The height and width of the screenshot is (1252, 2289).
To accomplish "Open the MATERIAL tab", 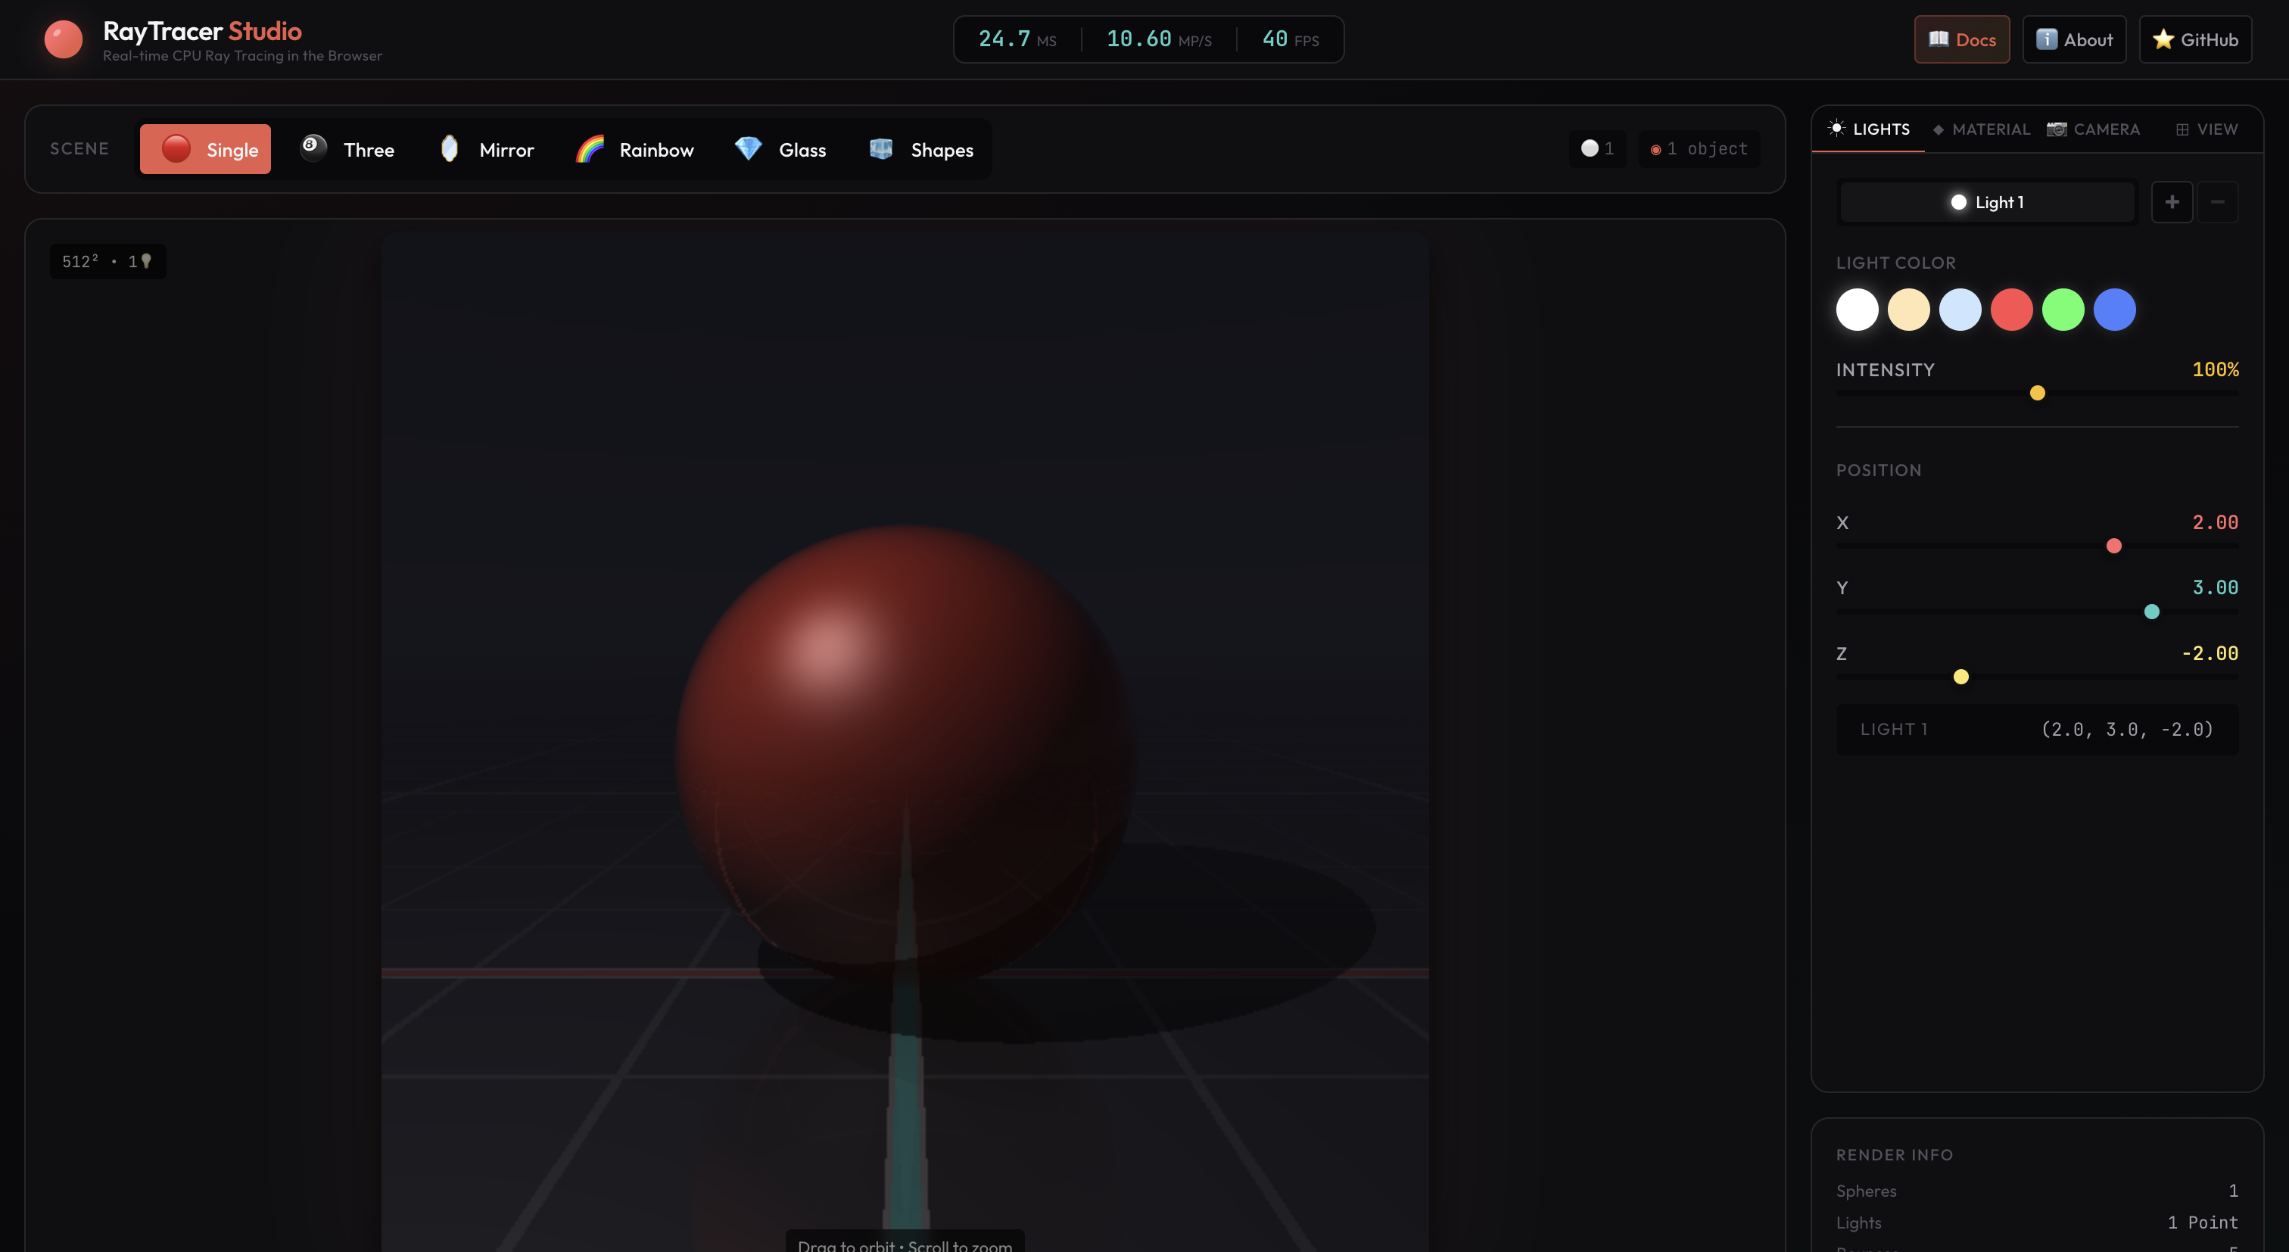I will 1982,129.
